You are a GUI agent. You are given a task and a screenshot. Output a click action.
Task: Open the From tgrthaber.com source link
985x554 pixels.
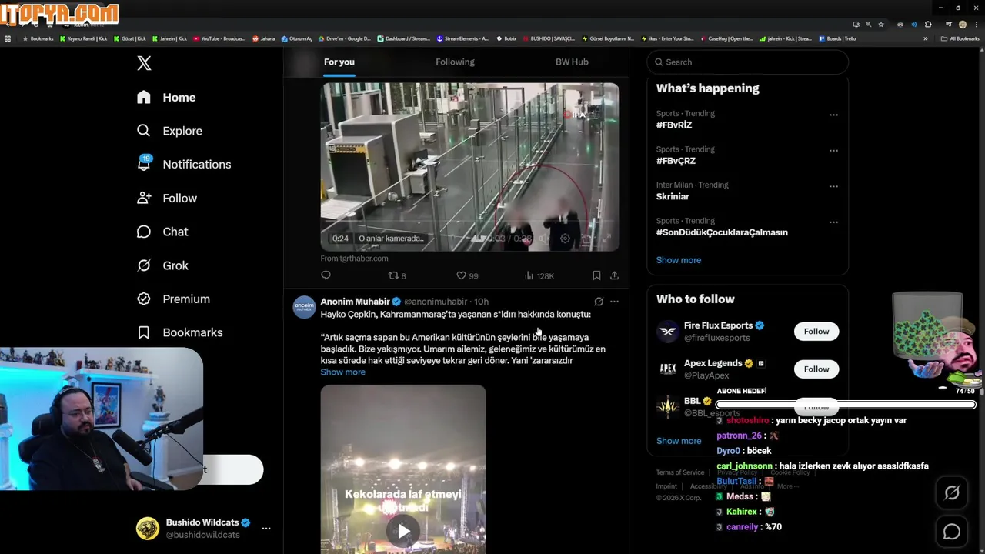pos(354,259)
